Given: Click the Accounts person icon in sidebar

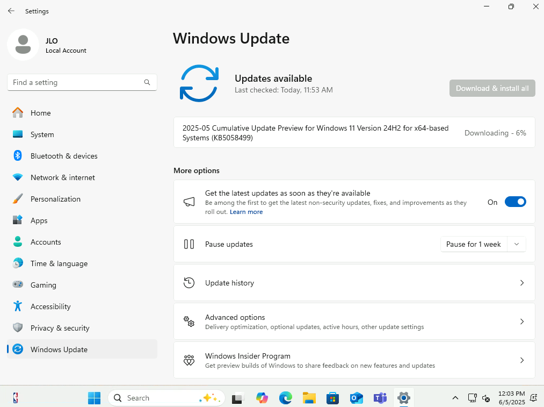Looking at the screenshot, I should (x=18, y=242).
